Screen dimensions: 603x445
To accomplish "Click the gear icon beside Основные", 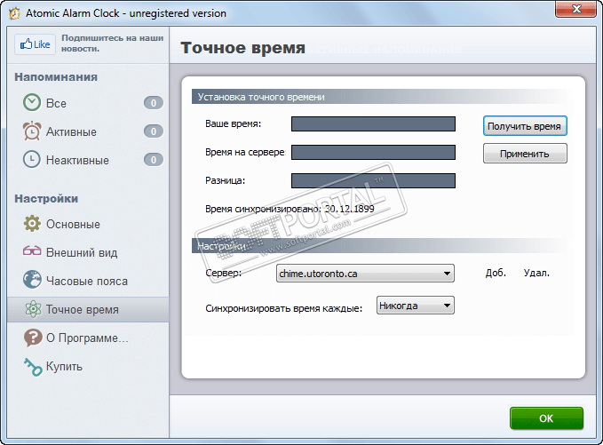I will pyautogui.click(x=32, y=224).
